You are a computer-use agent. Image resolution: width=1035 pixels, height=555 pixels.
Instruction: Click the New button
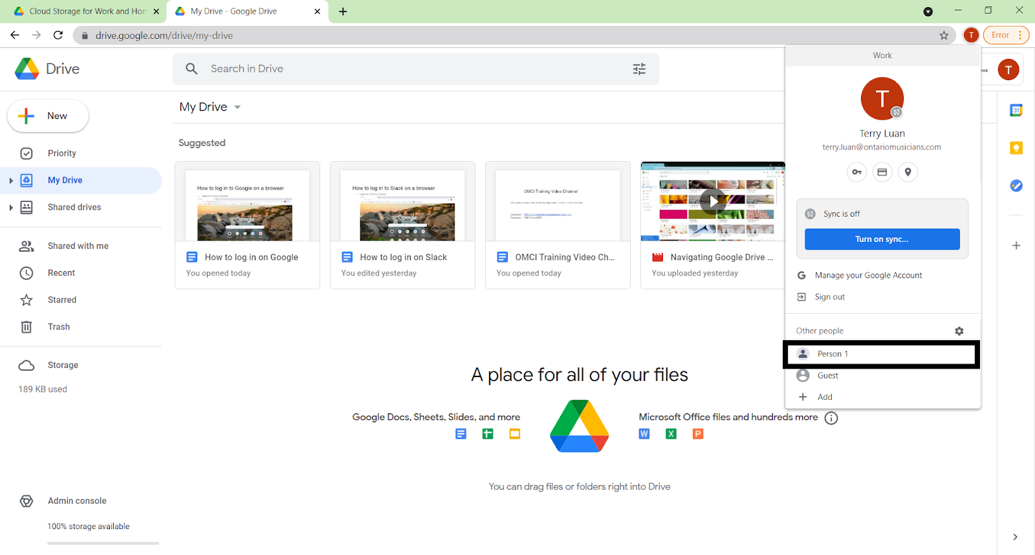pos(48,116)
